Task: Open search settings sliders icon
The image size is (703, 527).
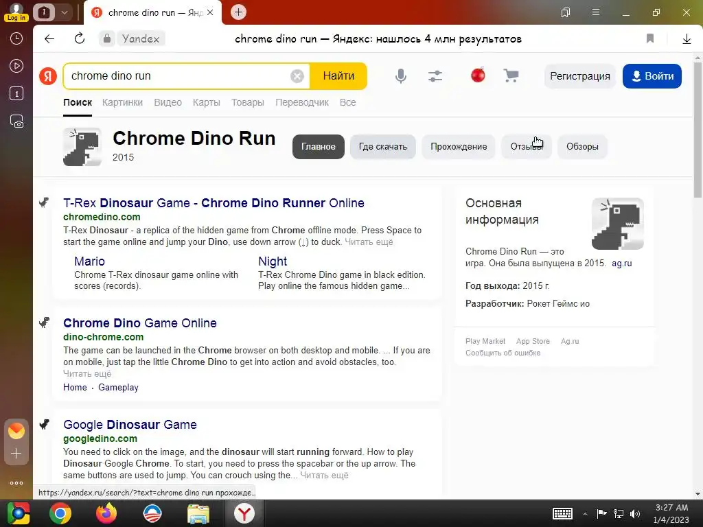Action: click(435, 75)
